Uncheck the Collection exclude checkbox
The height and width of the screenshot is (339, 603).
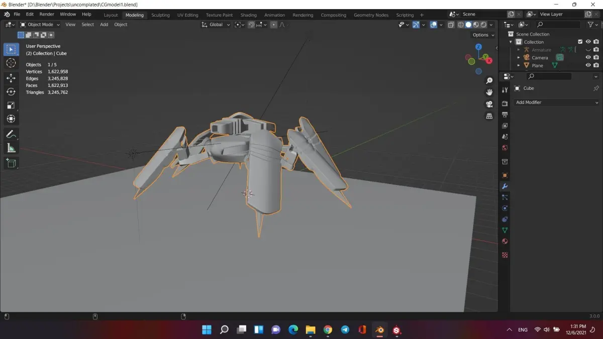point(580,42)
